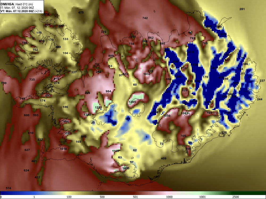266x199 pixels.
Task: Click the 475 value label
Action: coord(81,12)
